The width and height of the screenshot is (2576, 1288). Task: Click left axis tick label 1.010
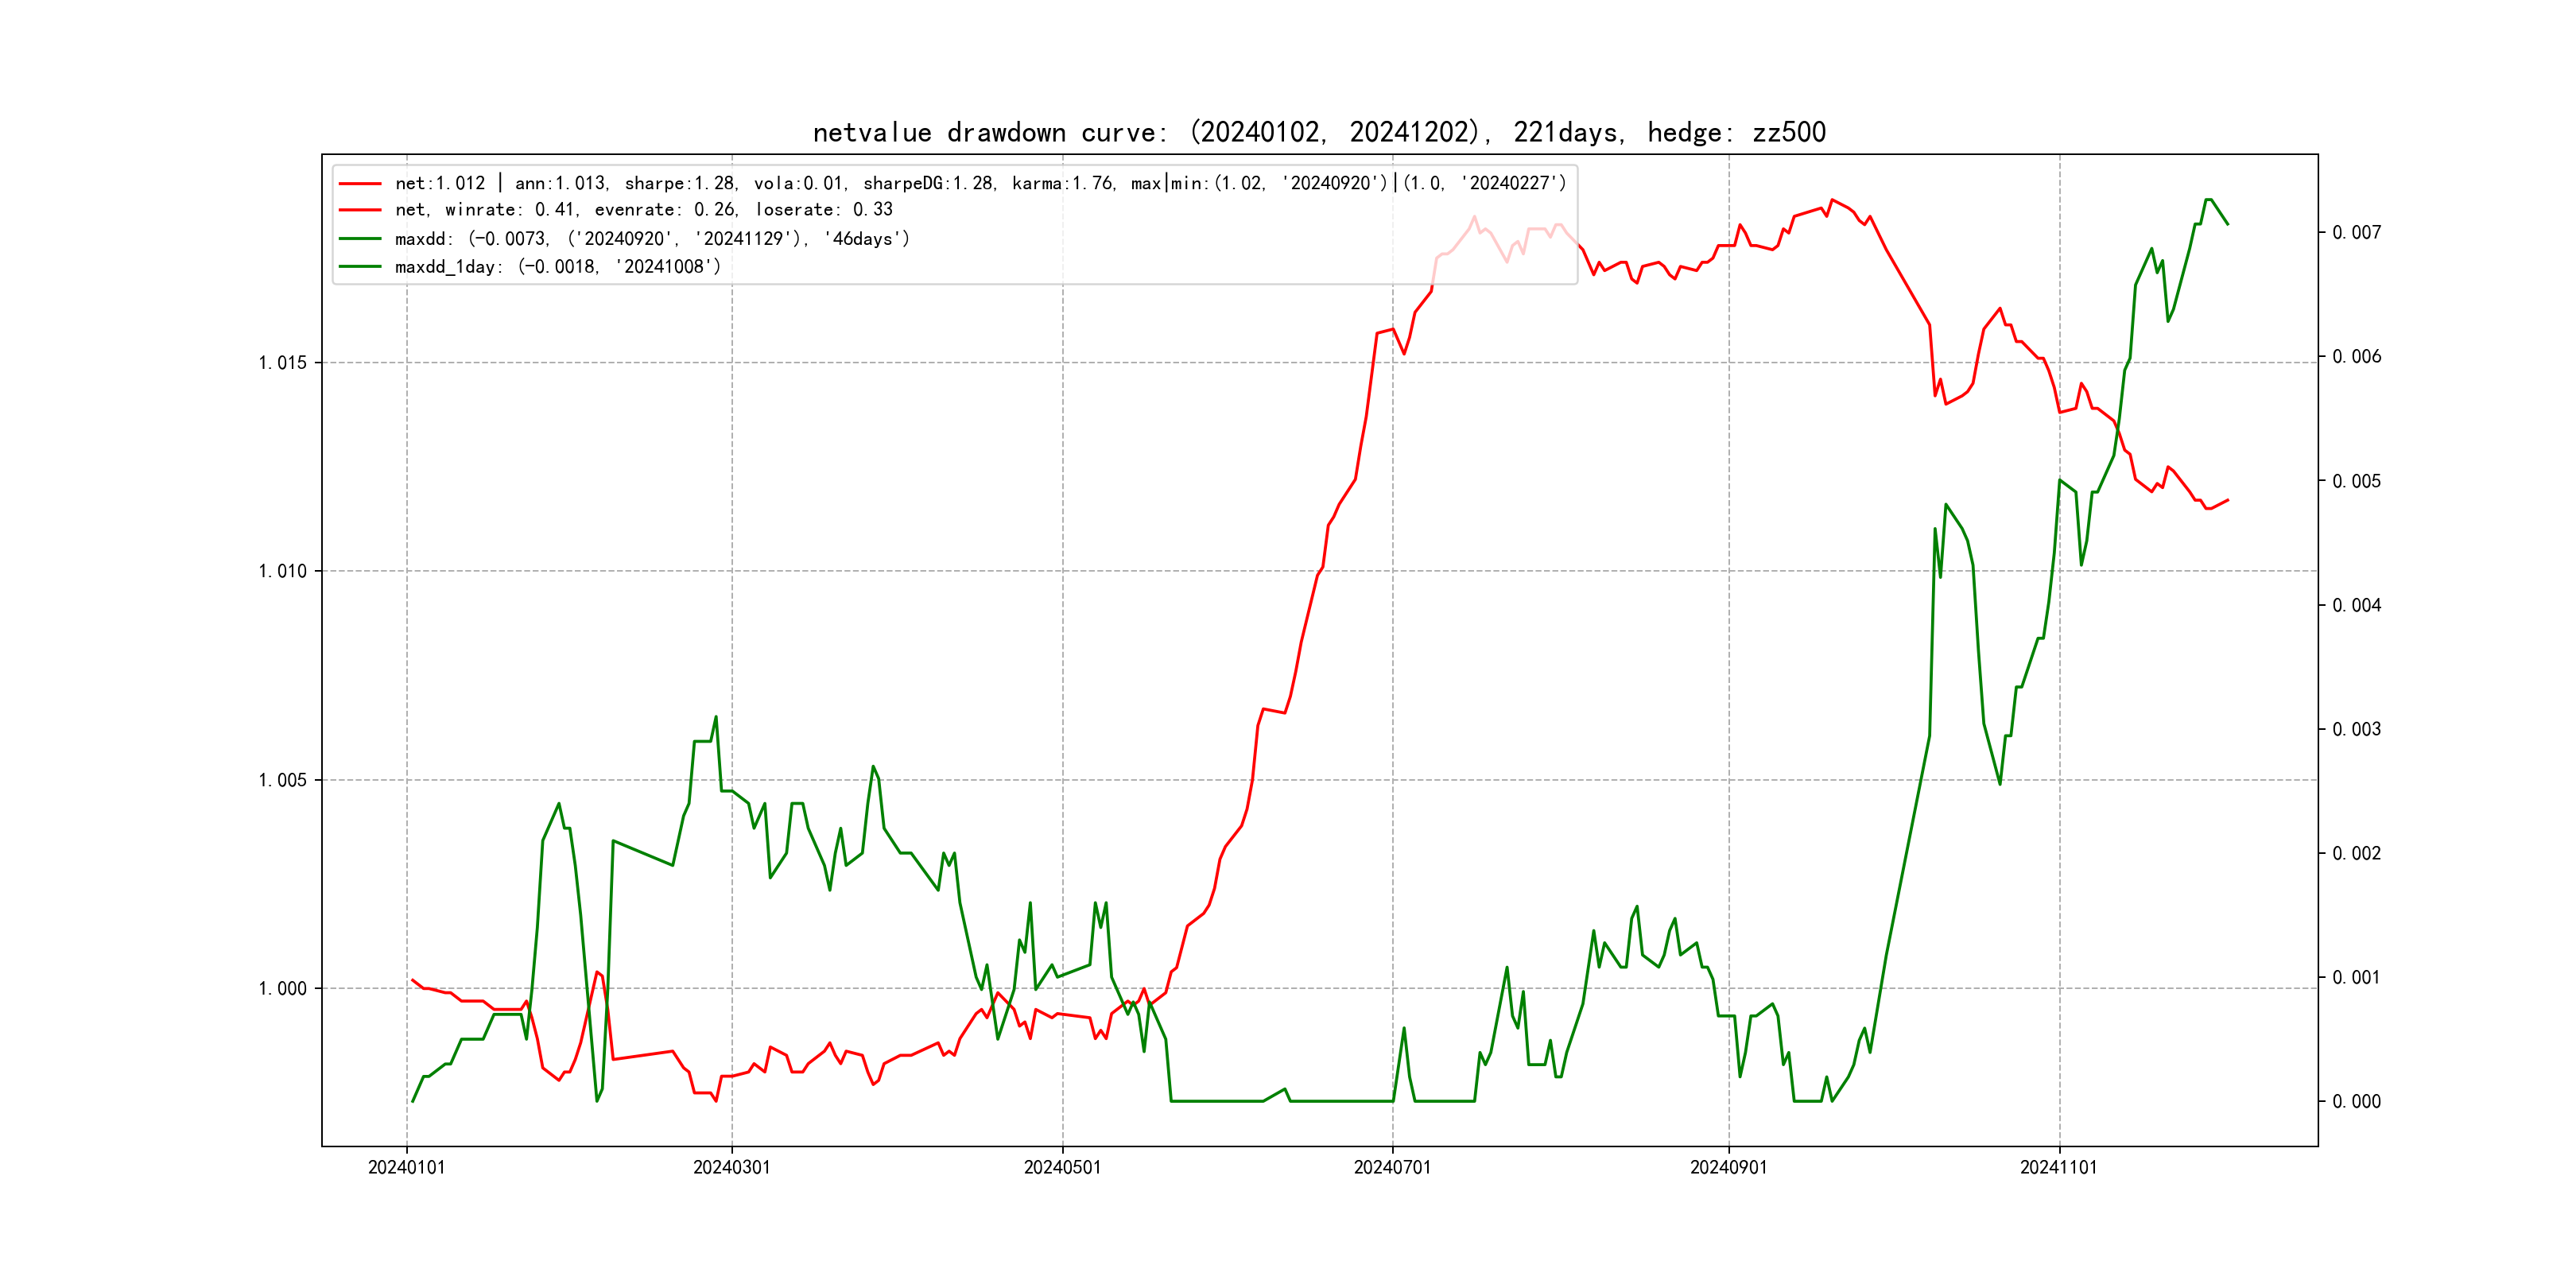click(x=282, y=571)
